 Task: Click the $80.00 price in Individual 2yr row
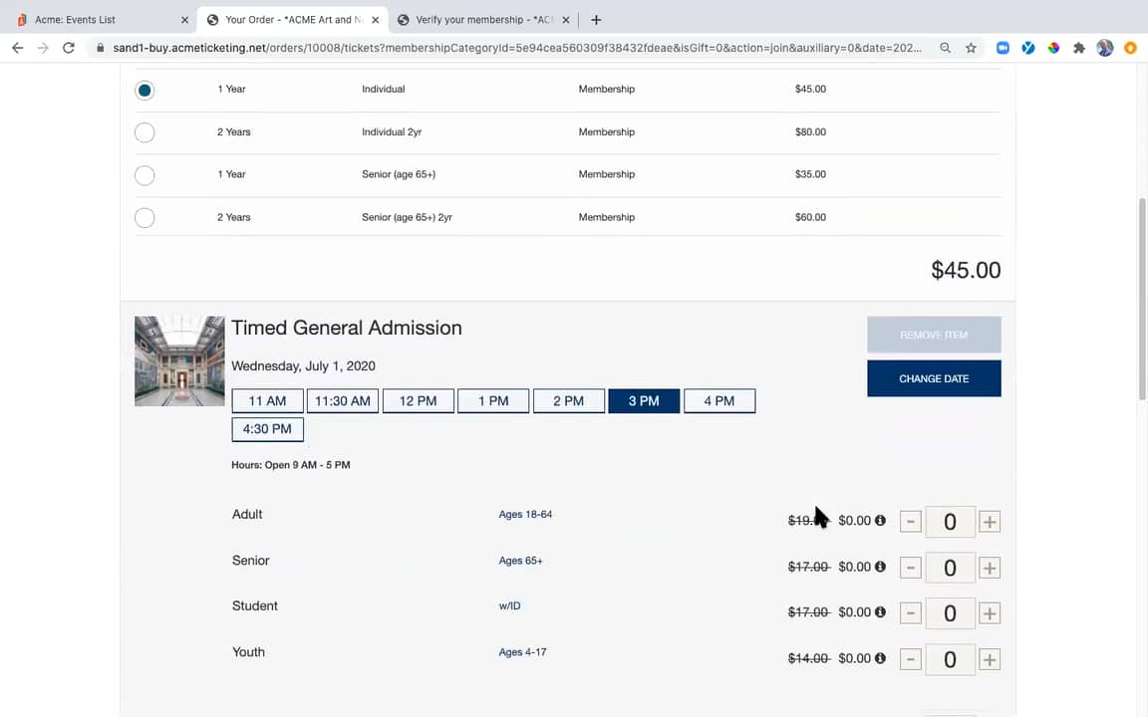click(810, 131)
